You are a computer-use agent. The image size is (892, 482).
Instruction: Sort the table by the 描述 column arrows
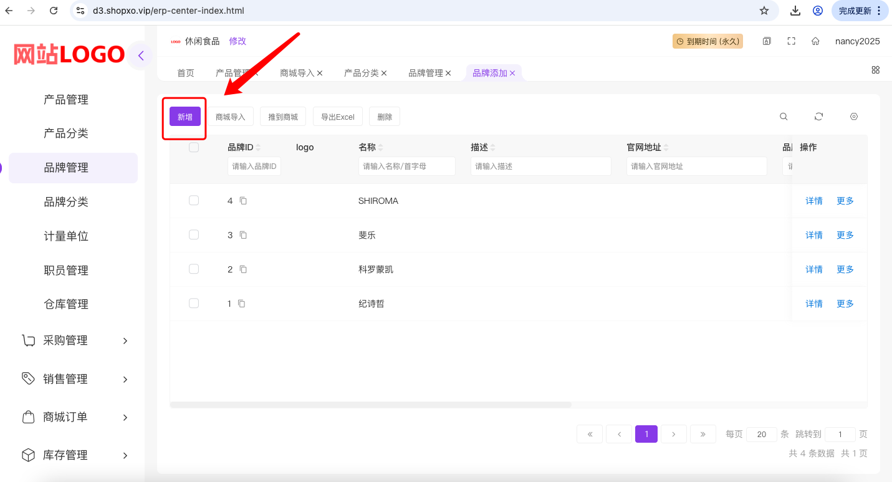click(493, 148)
